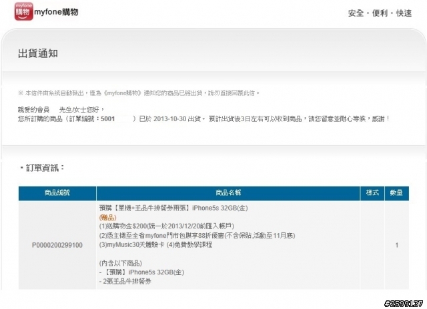Screen dimensions: 427x309
Task: Click the order number 5001
Action: 107,119
